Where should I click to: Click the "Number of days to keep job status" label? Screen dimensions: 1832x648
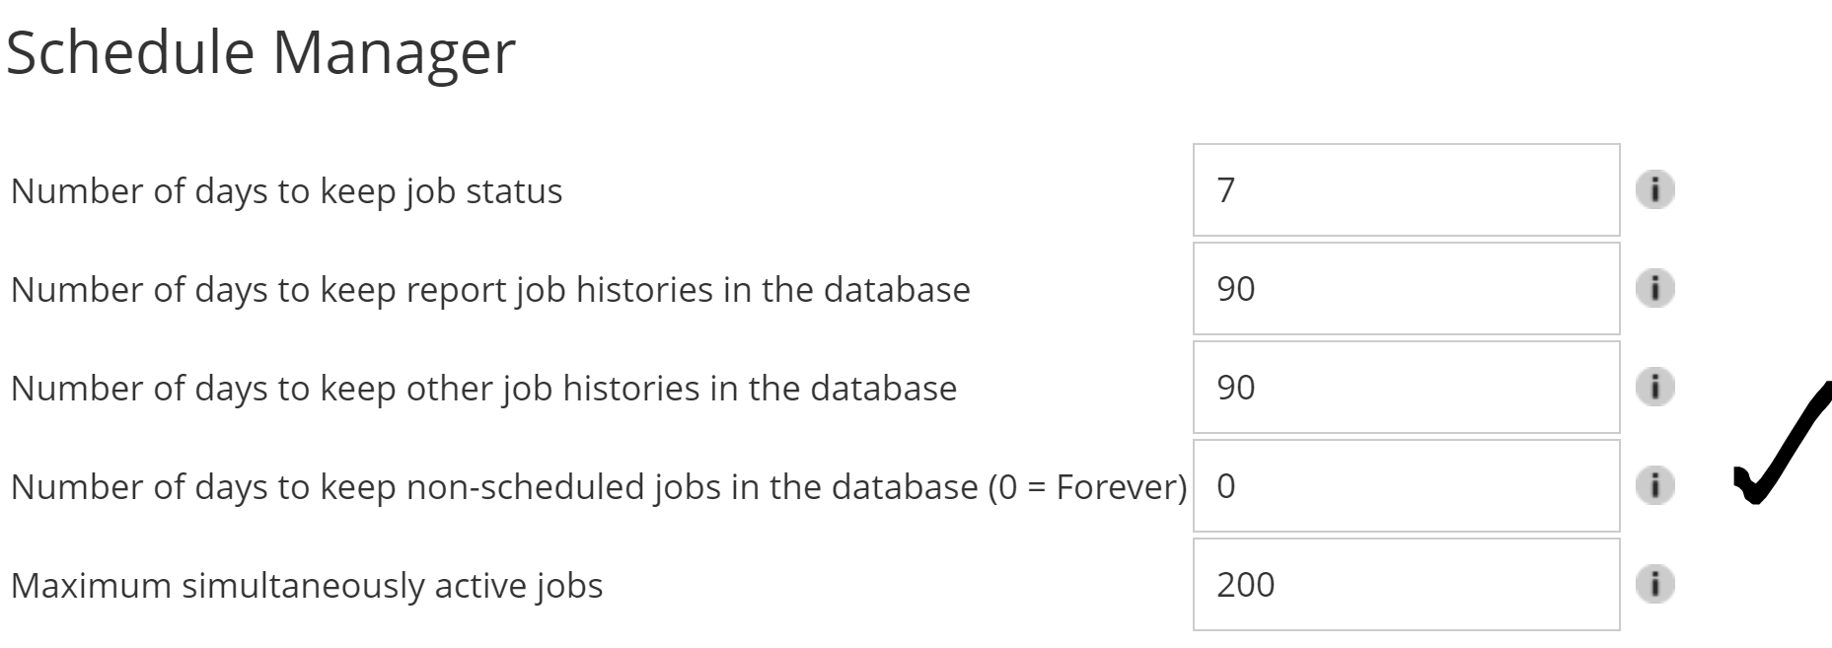(x=286, y=190)
